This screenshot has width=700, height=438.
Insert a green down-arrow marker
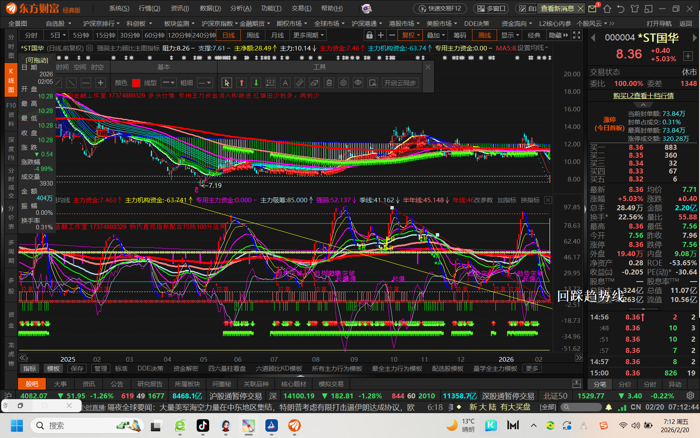(x=256, y=83)
